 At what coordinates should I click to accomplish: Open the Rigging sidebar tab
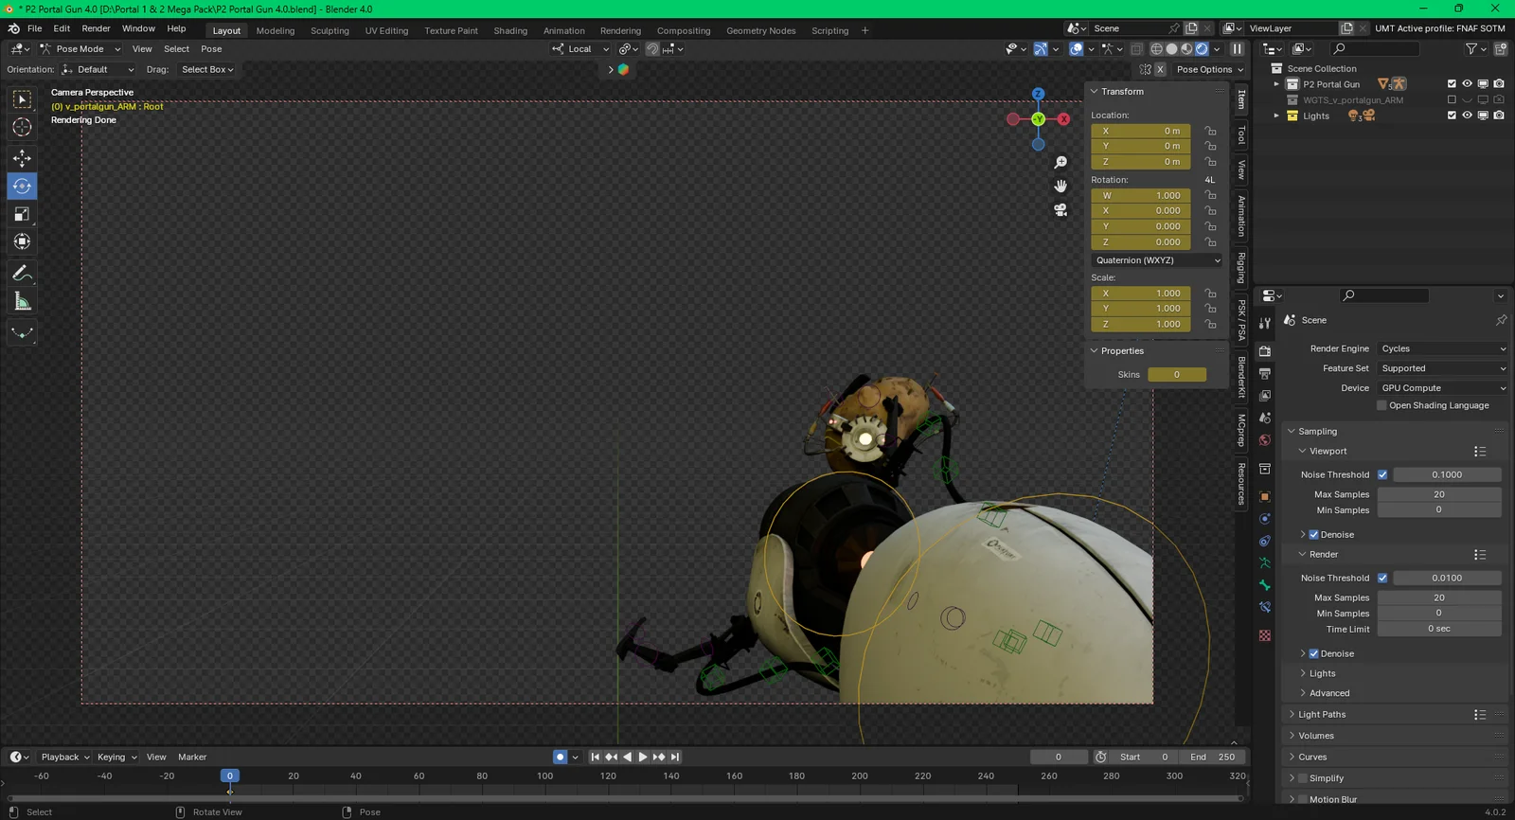[1241, 267]
